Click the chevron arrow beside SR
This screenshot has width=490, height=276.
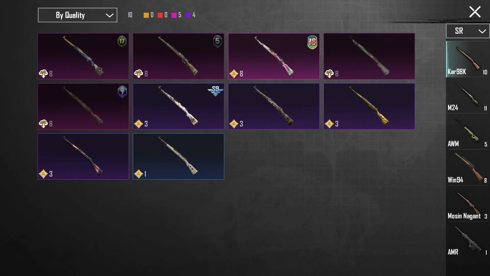click(482, 31)
